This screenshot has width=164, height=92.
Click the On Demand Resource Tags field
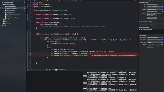(151, 24)
